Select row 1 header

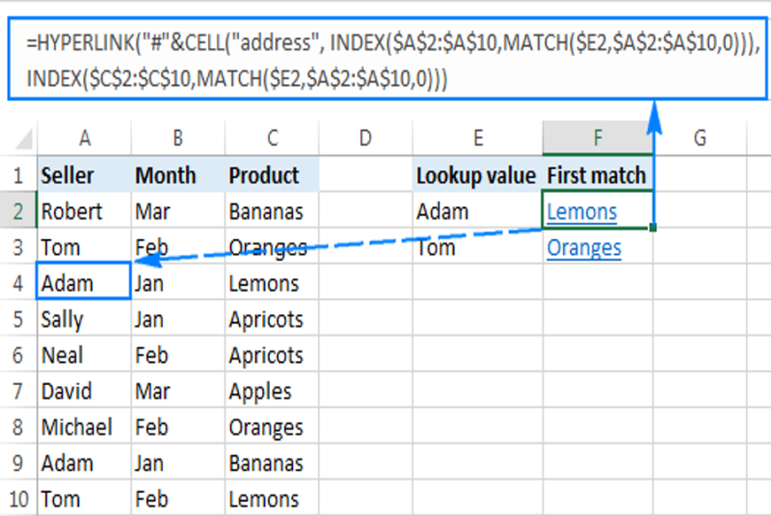click(x=18, y=175)
